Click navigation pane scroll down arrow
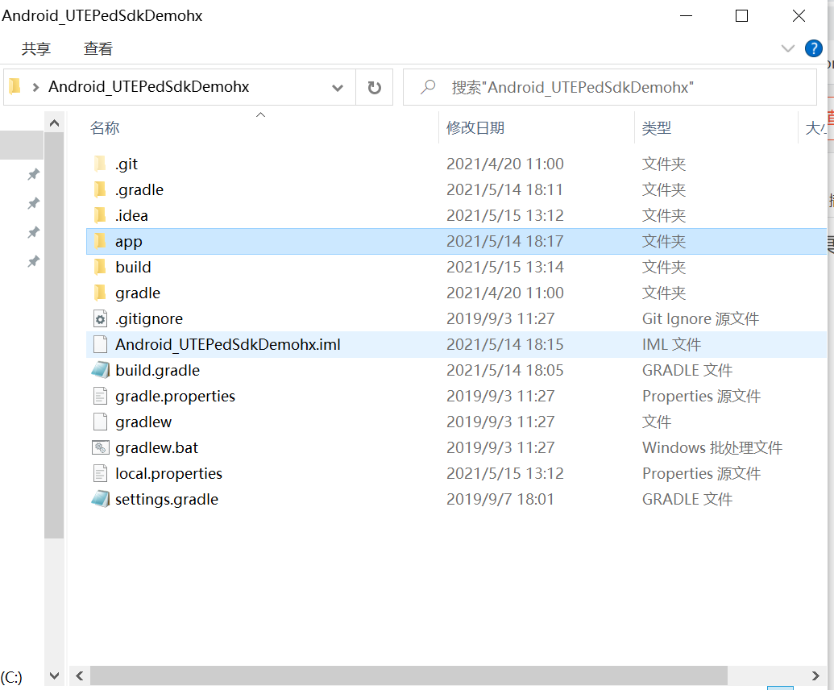This screenshot has height=690, width=834. pos(54,676)
